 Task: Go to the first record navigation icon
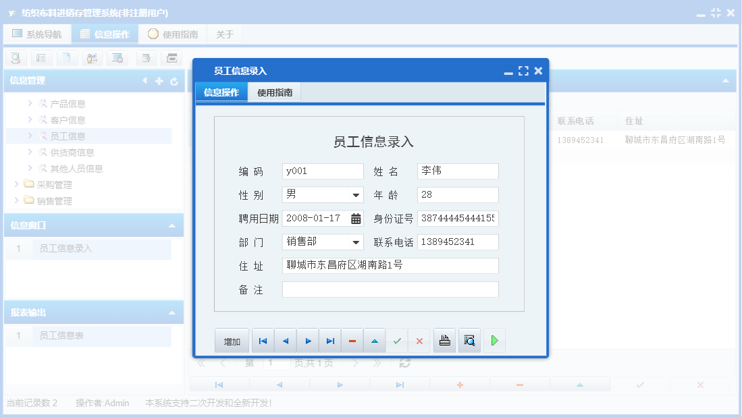point(263,341)
